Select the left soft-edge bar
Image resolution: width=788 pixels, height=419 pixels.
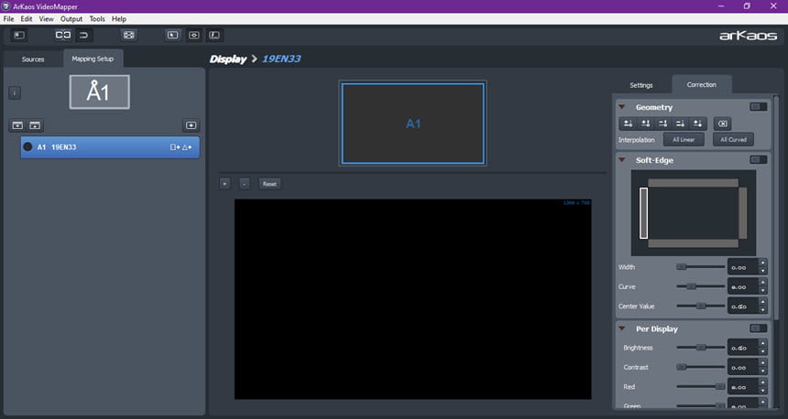pyautogui.click(x=643, y=213)
